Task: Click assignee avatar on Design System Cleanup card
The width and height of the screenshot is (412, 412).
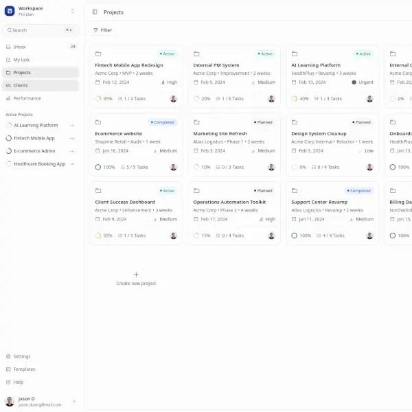Action: [369, 167]
